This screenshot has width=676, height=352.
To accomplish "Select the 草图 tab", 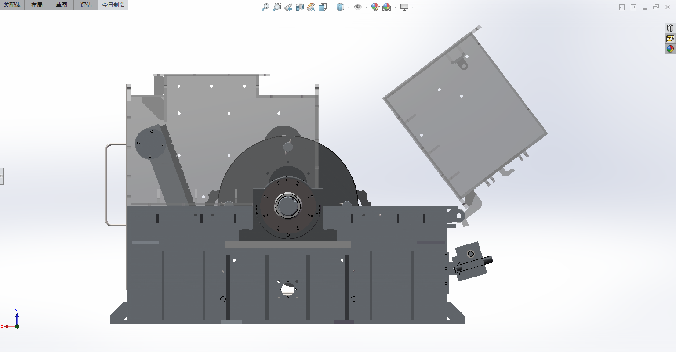I will click(62, 5).
